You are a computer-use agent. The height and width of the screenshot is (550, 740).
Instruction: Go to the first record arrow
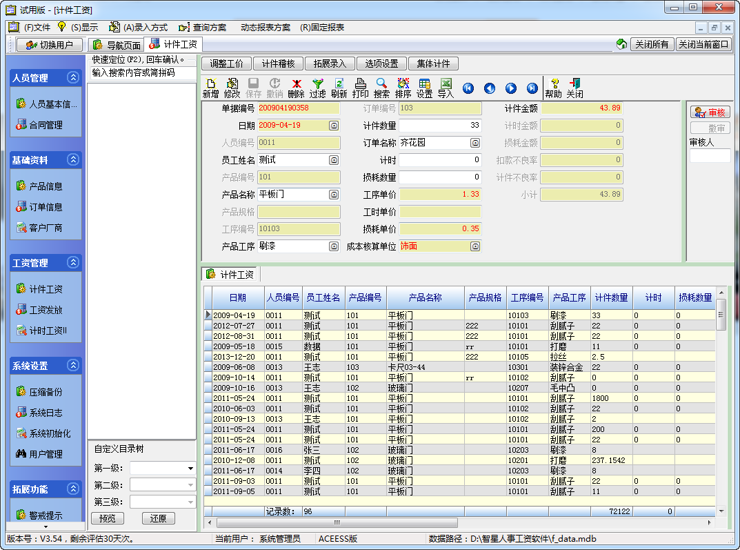pos(468,88)
